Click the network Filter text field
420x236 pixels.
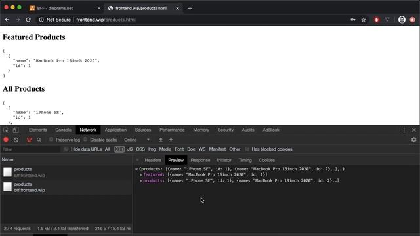click(31, 149)
